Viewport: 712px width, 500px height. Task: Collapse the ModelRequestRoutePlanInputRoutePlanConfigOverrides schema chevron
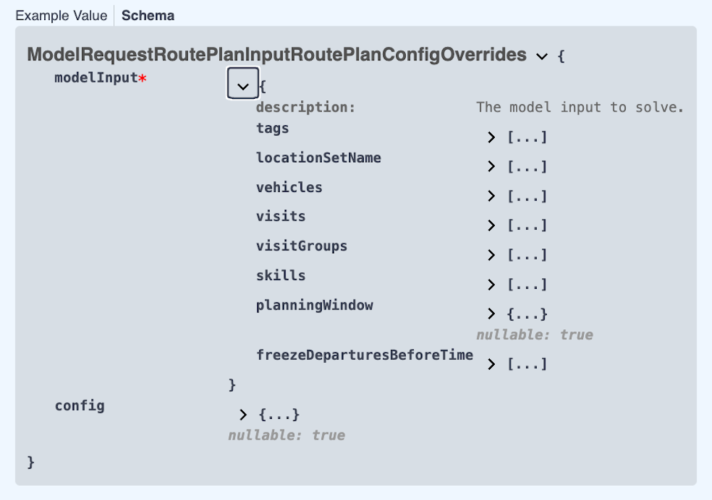pos(542,55)
